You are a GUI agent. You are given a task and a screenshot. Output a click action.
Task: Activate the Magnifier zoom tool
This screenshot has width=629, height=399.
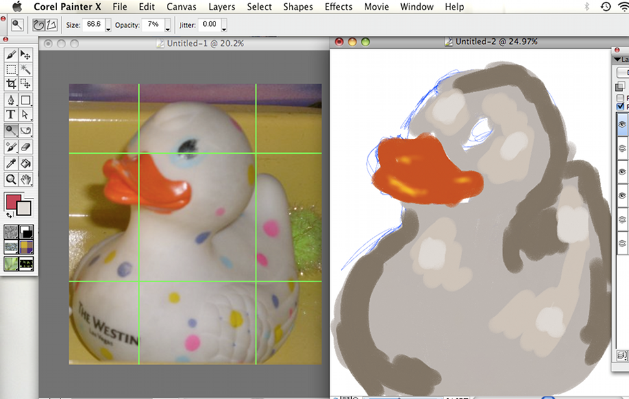pyautogui.click(x=11, y=180)
